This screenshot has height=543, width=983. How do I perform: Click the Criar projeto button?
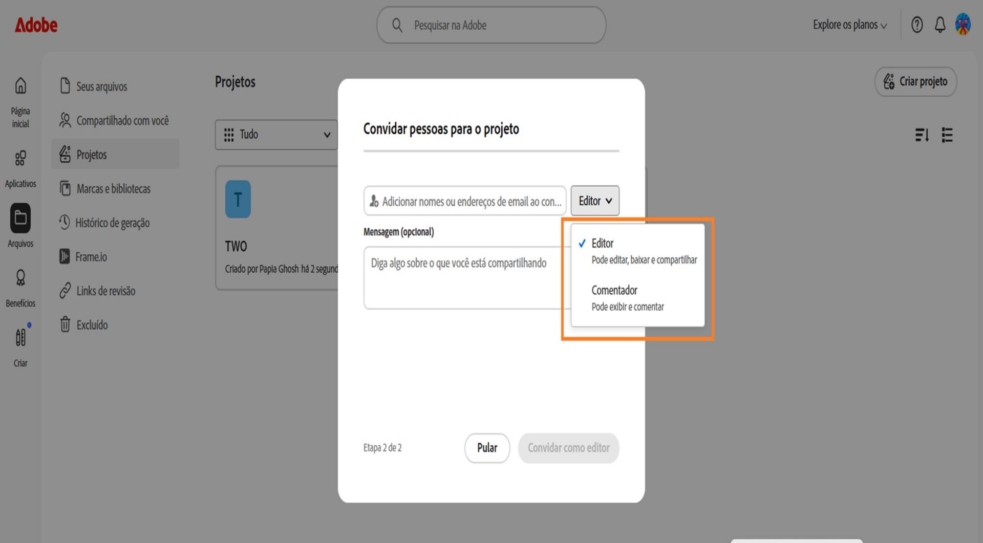915,81
